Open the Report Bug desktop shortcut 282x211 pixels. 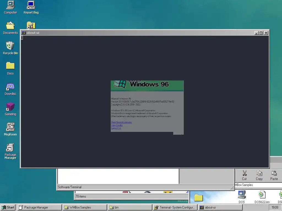click(x=31, y=7)
